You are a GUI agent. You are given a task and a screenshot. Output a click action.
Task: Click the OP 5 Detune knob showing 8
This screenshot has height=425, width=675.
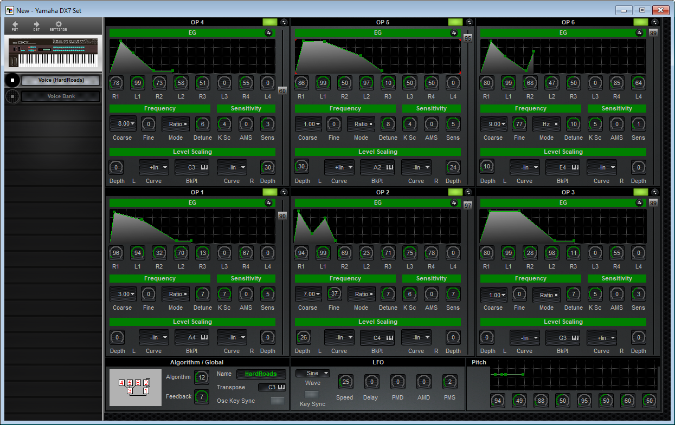pyautogui.click(x=388, y=124)
